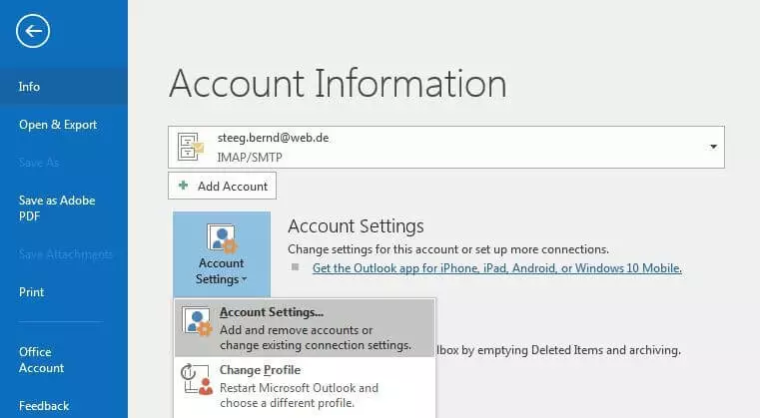Select the Info tab in sidebar
760x418 pixels.
tap(30, 87)
